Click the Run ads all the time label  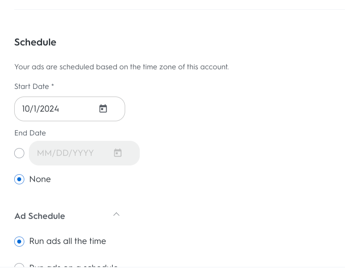point(68,242)
